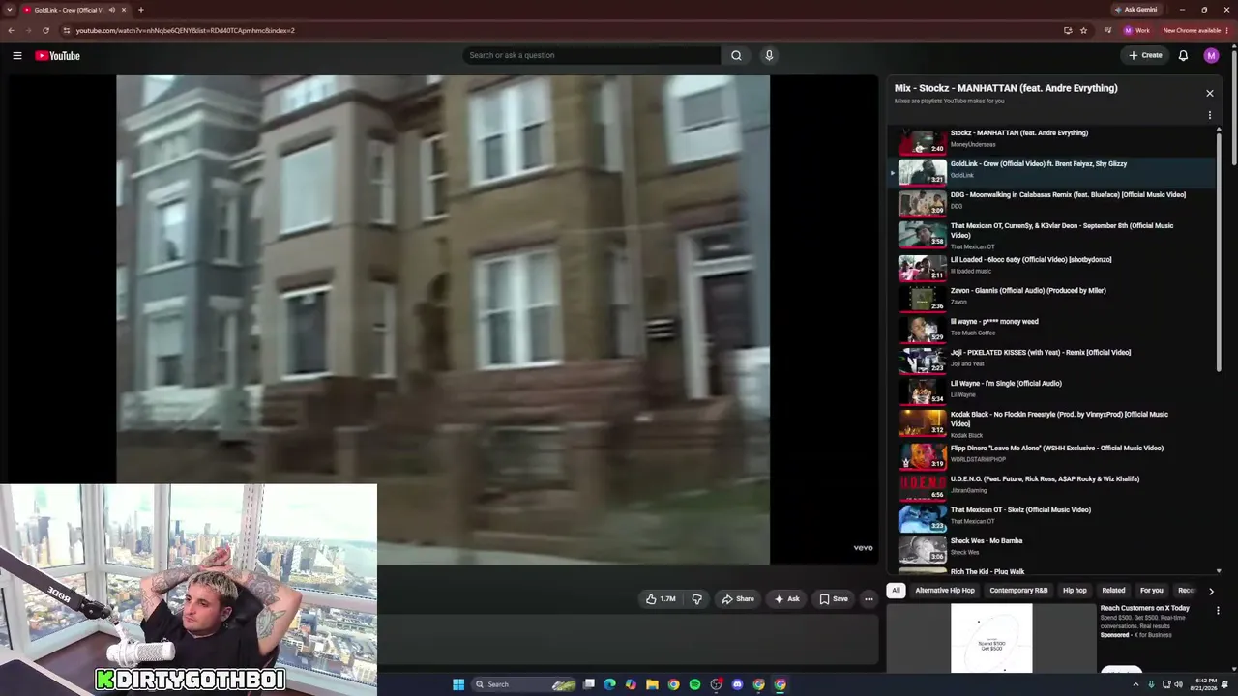The width and height of the screenshot is (1238, 696).
Task: Click the Chrome address bar URL
Action: pyautogui.click(x=185, y=30)
